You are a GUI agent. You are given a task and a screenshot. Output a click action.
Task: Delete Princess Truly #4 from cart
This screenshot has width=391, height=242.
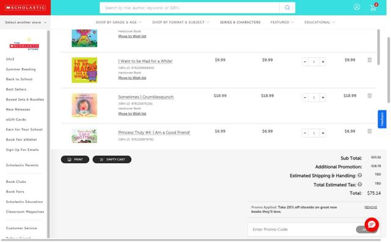(x=370, y=131)
